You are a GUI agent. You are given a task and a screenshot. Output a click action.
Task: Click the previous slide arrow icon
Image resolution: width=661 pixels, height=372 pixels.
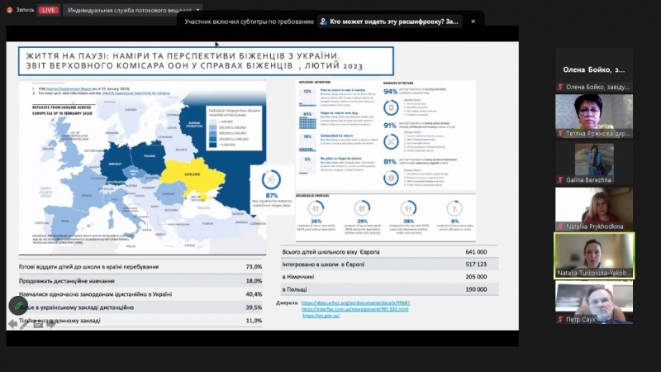point(12,324)
